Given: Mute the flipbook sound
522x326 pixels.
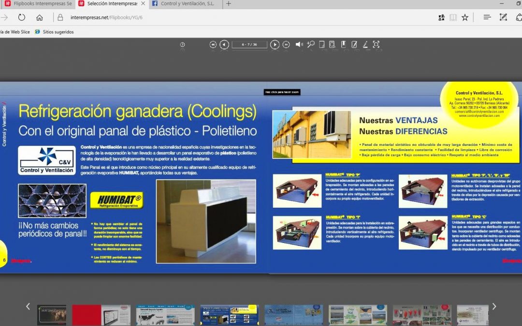Looking at the screenshot, I should 299,44.
